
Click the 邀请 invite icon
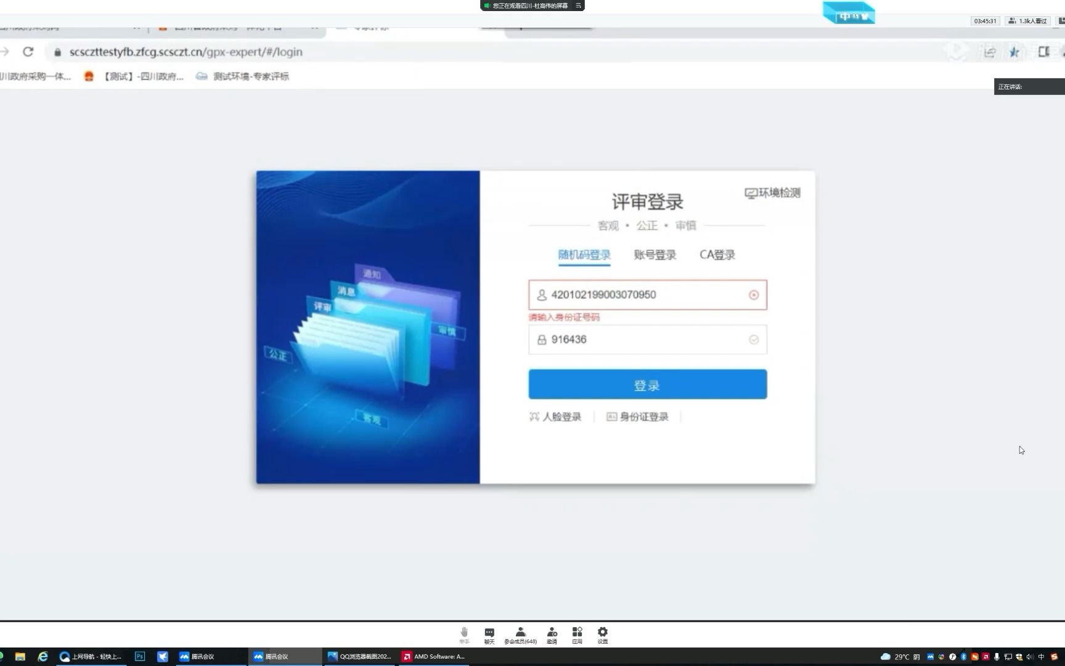(552, 635)
